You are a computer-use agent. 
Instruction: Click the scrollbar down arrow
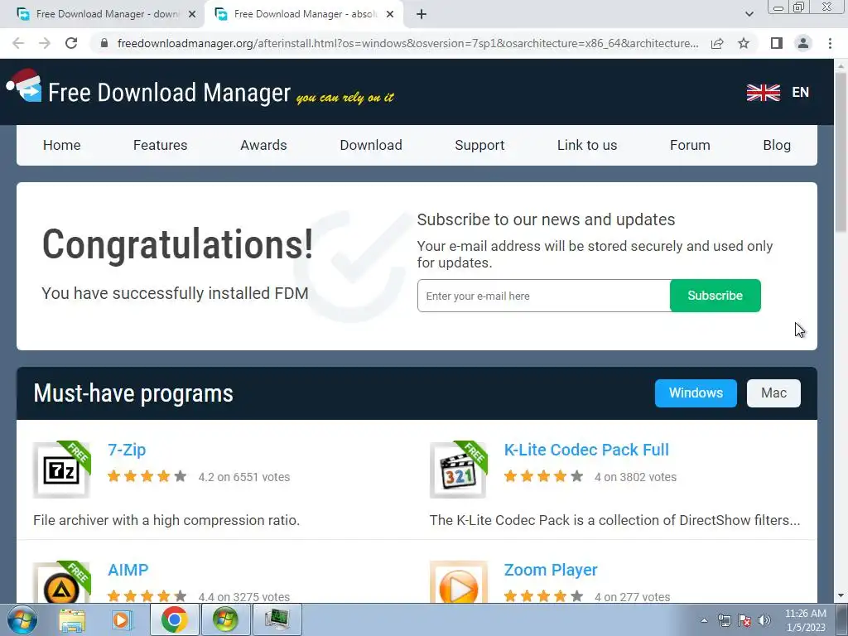(x=841, y=595)
